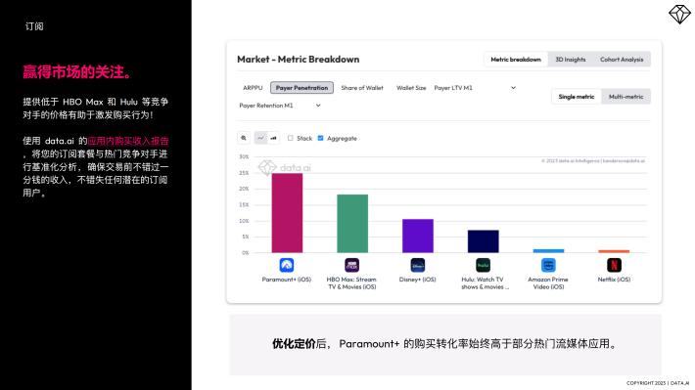The image size is (695, 390).
Task: Switch to line chart view icon
Action: (x=260, y=138)
